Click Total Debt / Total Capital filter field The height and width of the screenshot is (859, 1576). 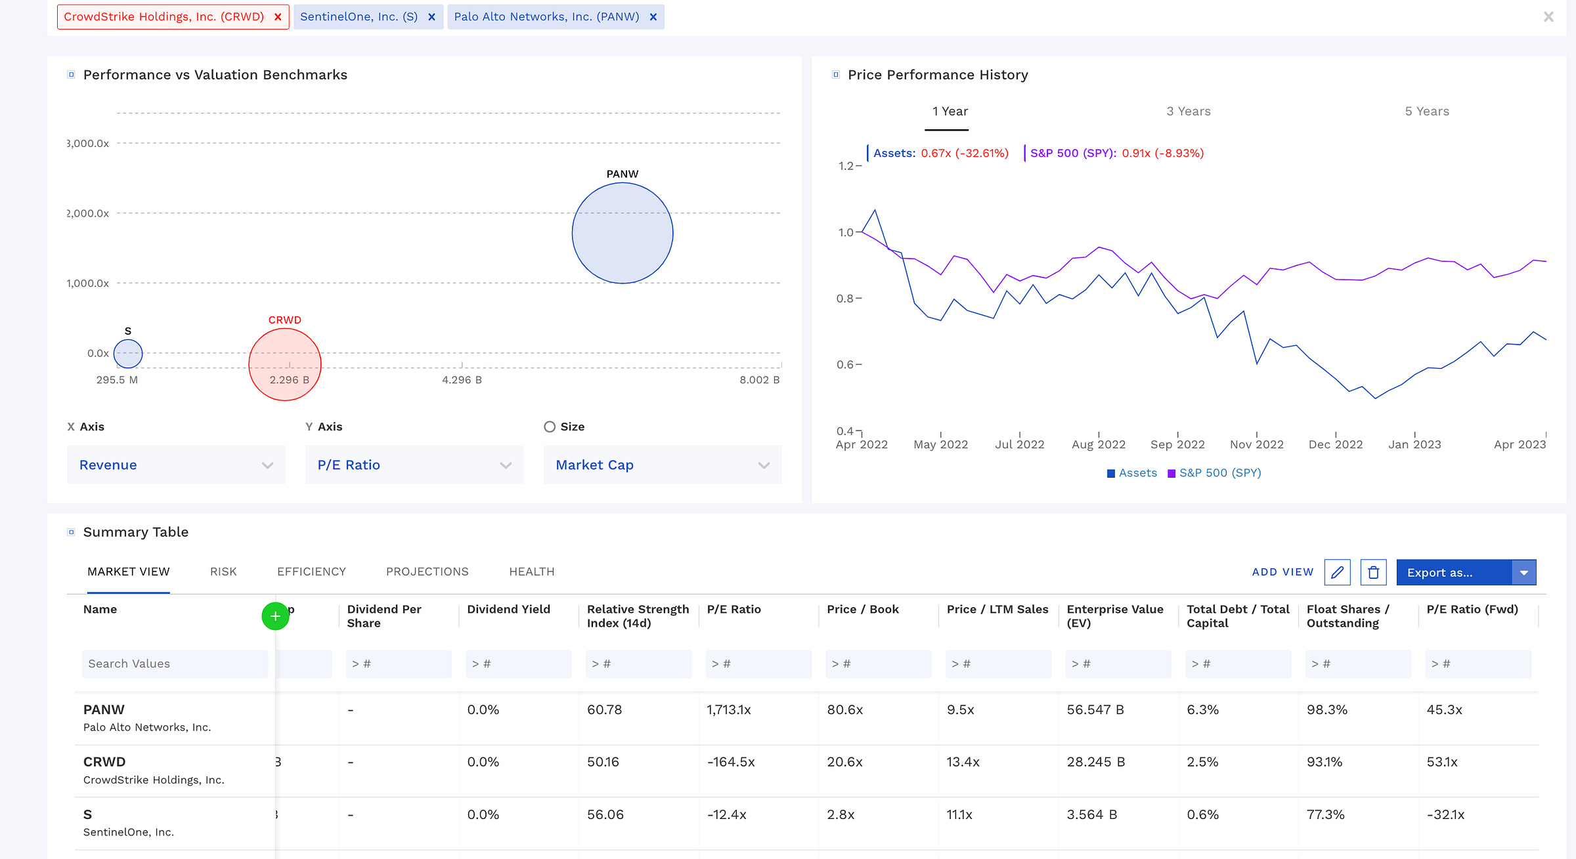(1238, 664)
